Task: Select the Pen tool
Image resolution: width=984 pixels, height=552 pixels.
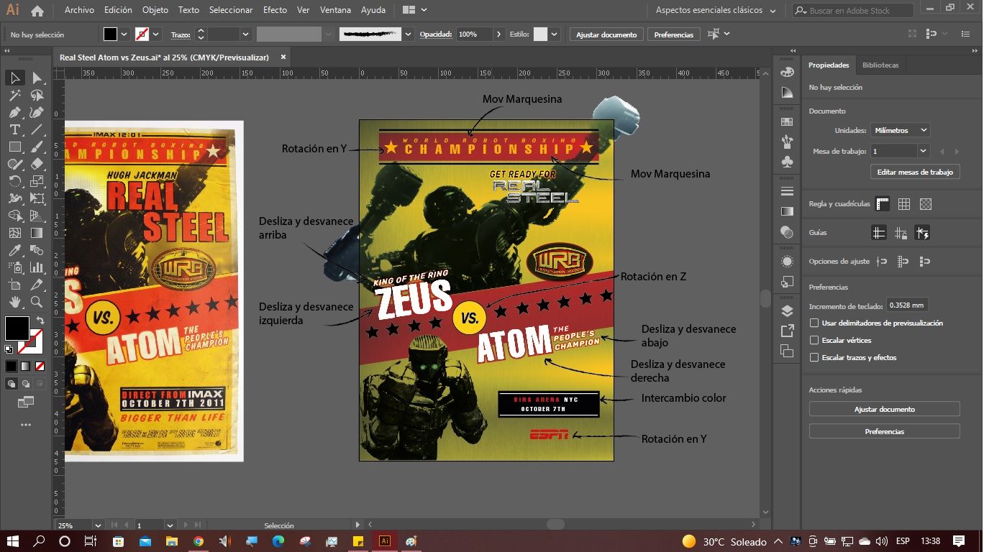Action: 14,112
